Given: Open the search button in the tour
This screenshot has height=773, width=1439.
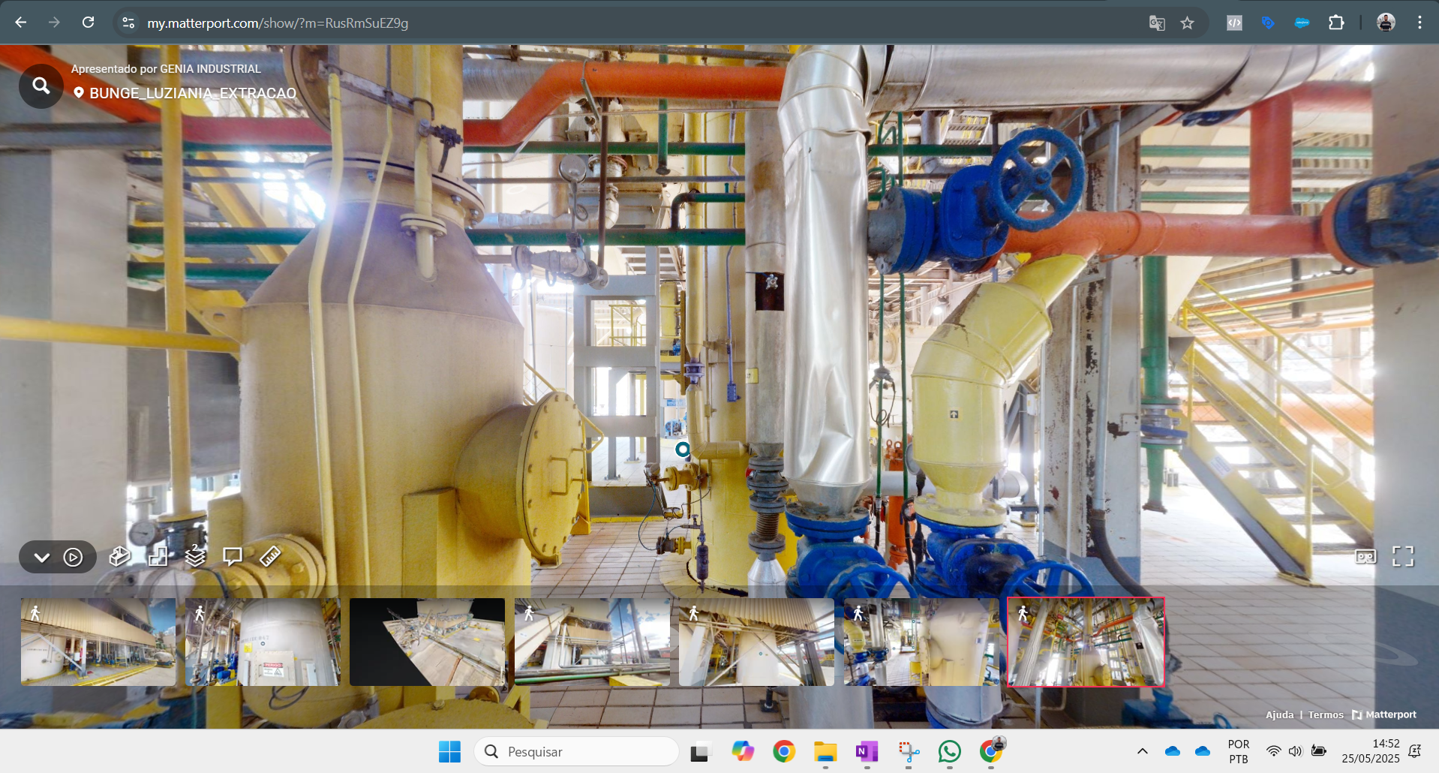Looking at the screenshot, I should [41, 86].
